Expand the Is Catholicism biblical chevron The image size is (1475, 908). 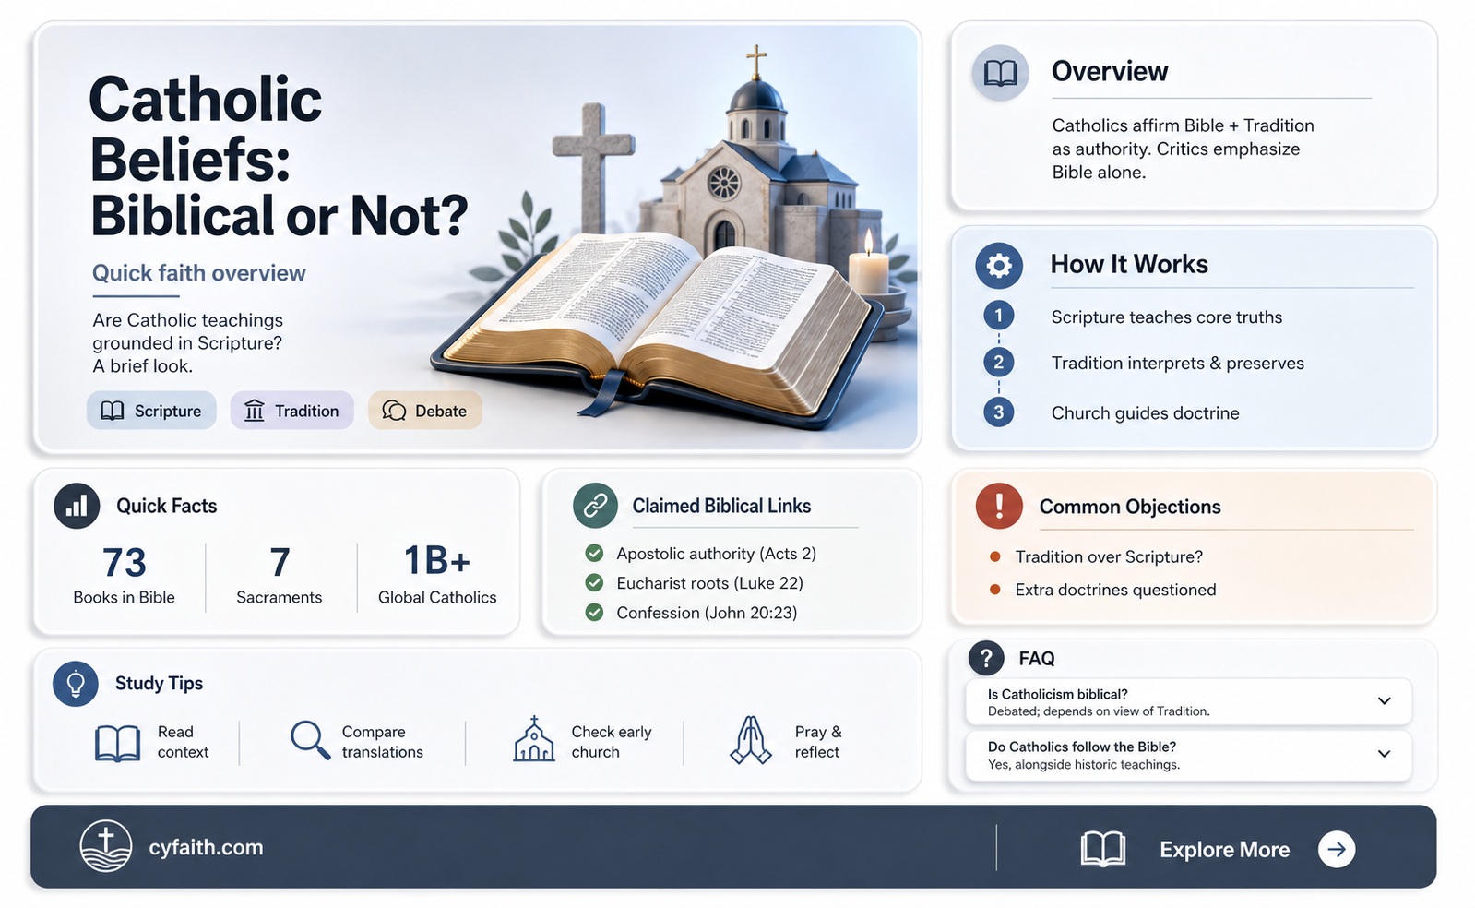tap(1385, 700)
